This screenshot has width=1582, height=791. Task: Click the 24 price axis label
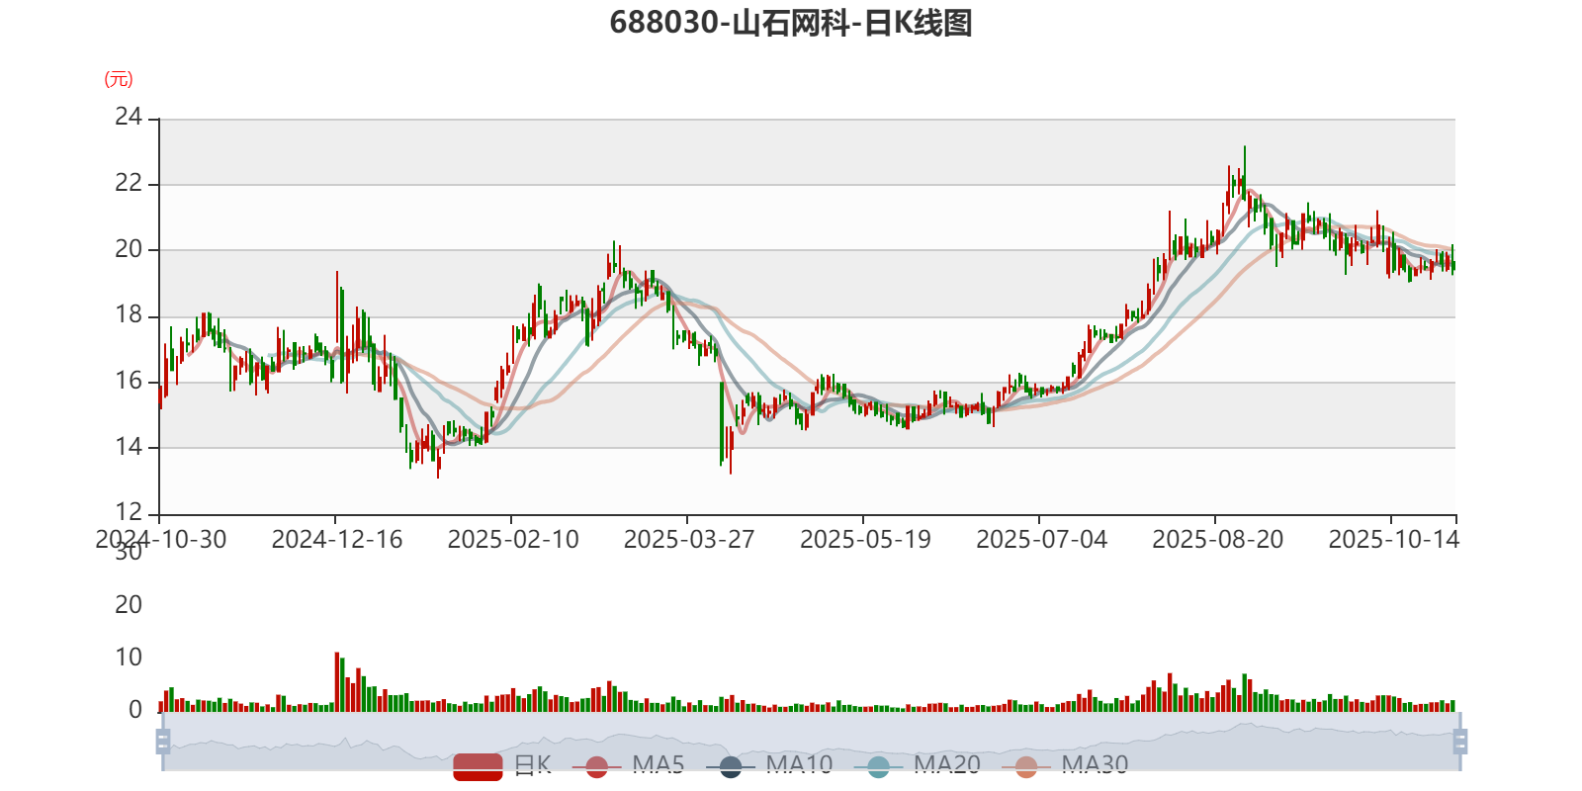click(129, 117)
